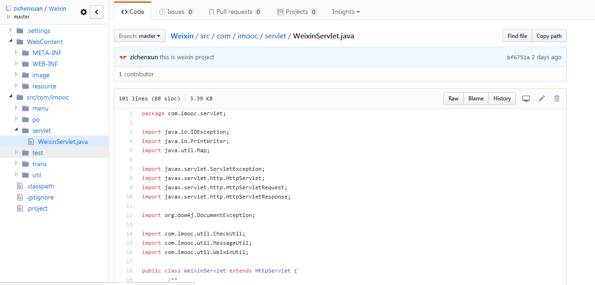
Task: Open zichenxun author link in commit bar
Action: tap(144, 57)
